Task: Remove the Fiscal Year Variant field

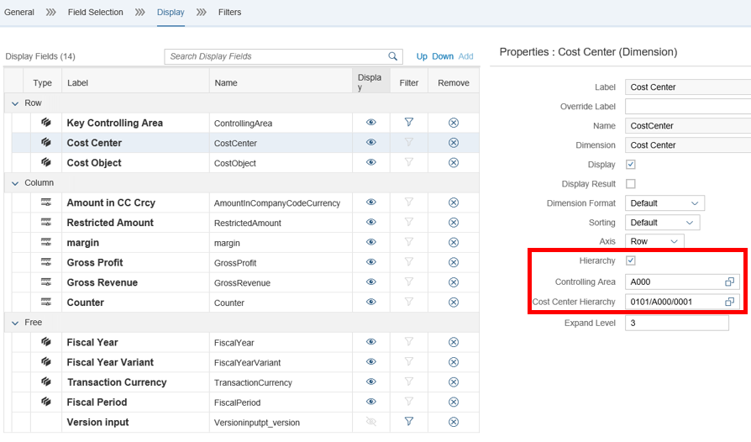Action: (x=454, y=362)
